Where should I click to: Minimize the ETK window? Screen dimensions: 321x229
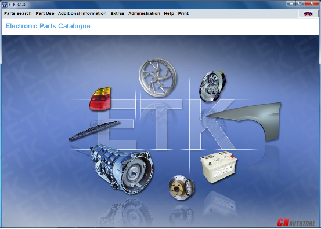tap(291, 3)
